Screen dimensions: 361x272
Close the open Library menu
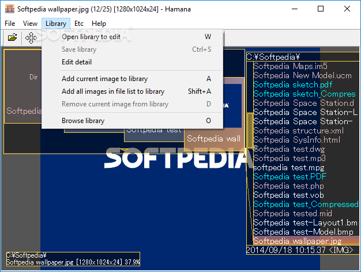(x=56, y=24)
